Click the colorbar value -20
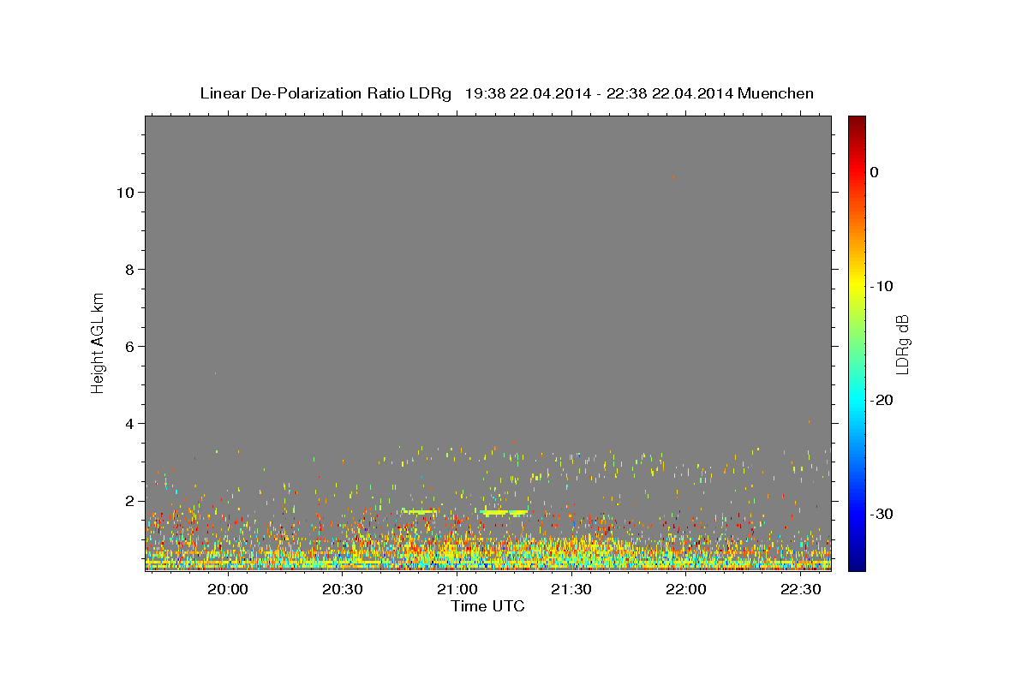 882,400
